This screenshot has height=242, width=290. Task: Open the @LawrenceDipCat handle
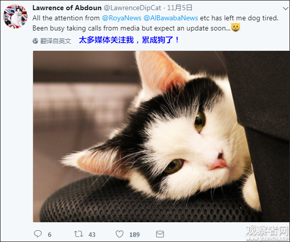tap(132, 8)
